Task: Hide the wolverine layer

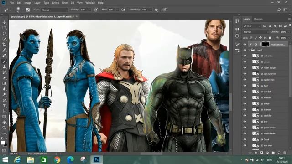Action: click(x=245, y=56)
